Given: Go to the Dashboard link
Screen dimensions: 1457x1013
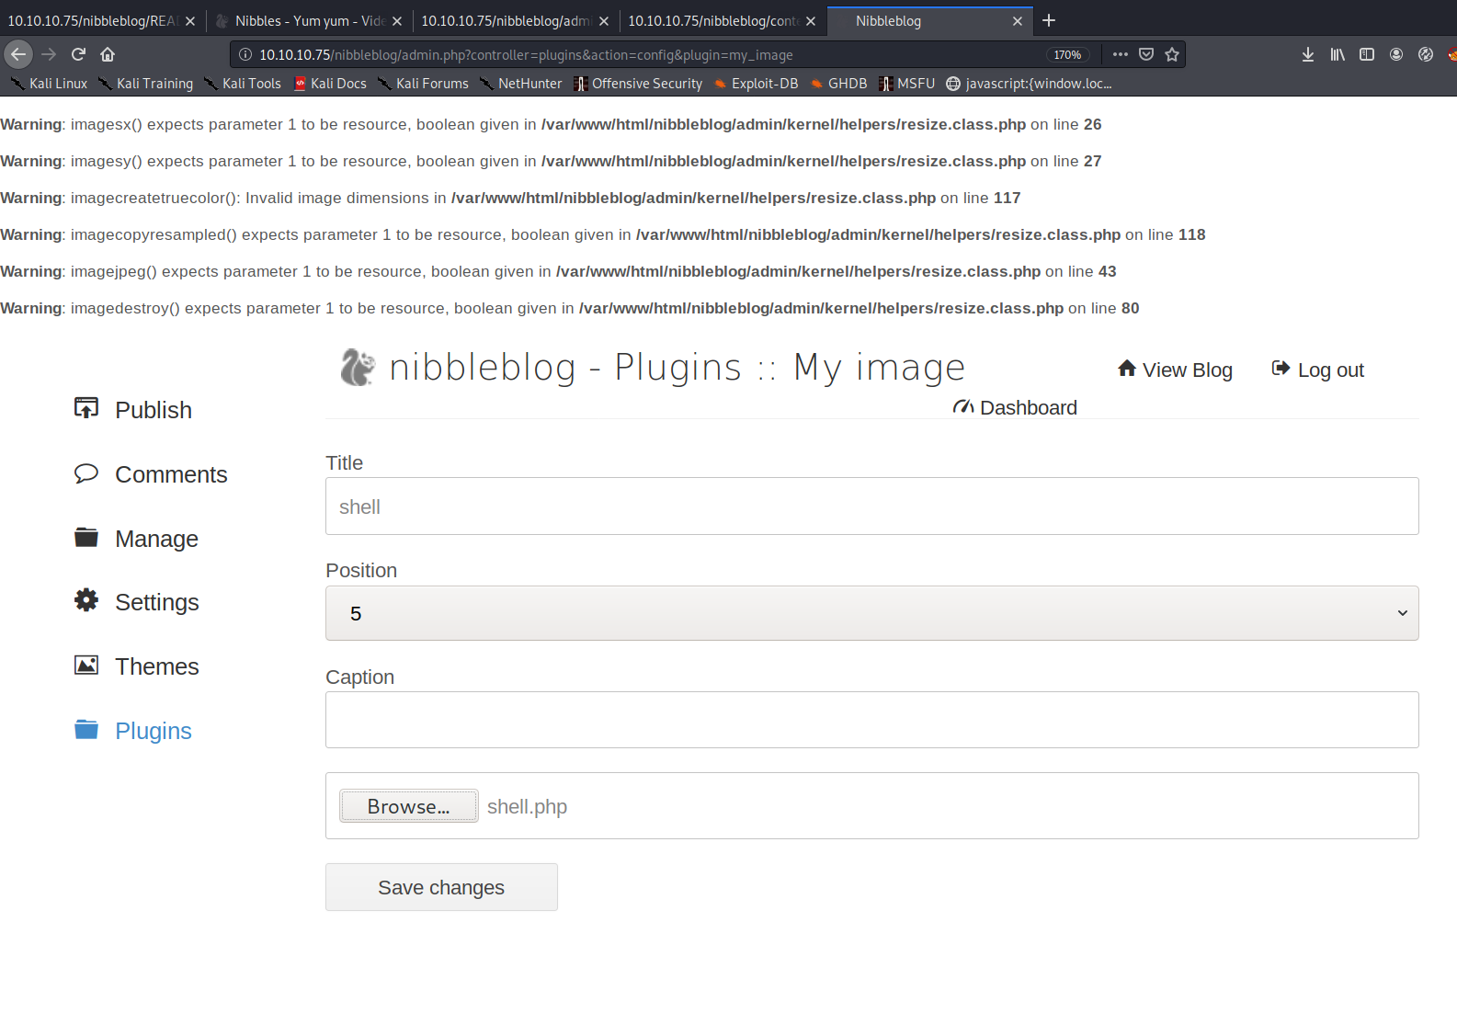Looking at the screenshot, I should coord(1016,407).
